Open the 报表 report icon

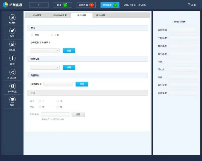(x=12, y=100)
